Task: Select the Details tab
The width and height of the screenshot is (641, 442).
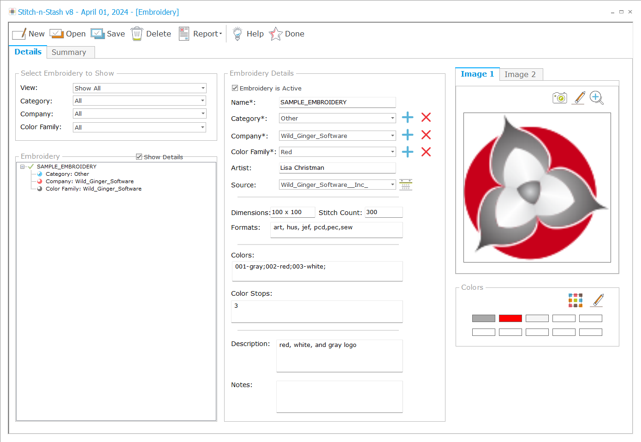Action: (x=28, y=52)
